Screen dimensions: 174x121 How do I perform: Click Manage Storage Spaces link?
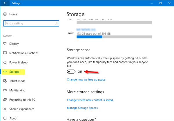tap(82, 108)
